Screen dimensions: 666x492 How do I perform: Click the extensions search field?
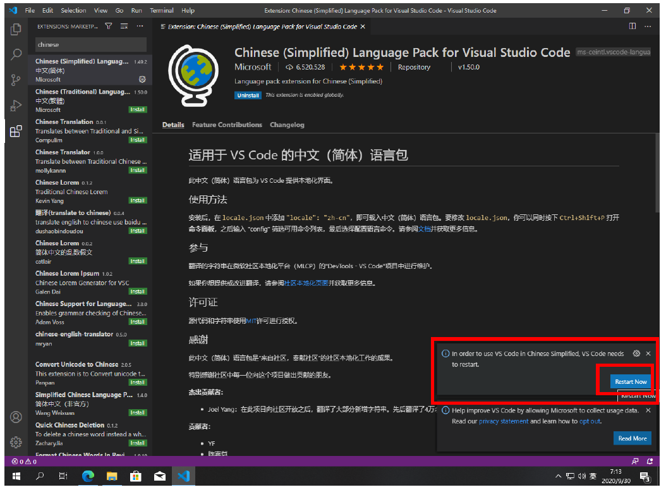pyautogui.click(x=90, y=45)
